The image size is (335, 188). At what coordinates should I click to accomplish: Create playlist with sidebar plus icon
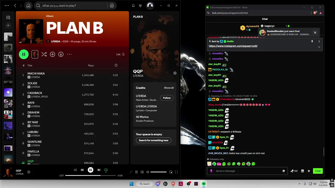coord(8,25)
